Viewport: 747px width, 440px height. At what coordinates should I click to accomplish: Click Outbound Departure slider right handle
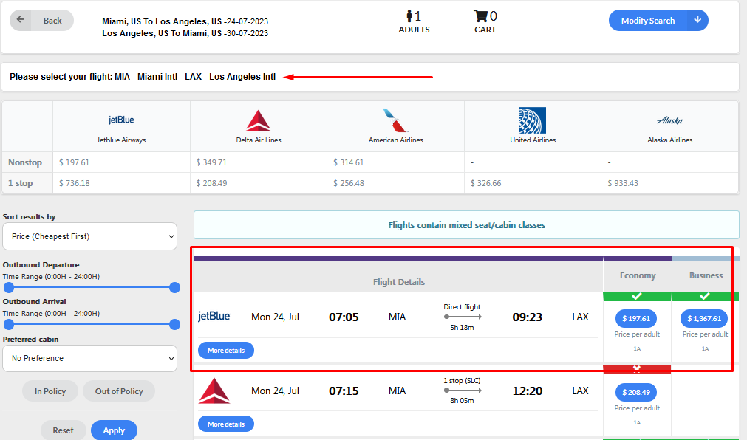(x=175, y=288)
